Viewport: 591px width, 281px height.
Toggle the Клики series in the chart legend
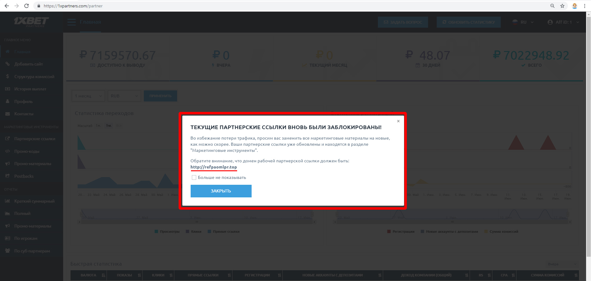[193, 232]
